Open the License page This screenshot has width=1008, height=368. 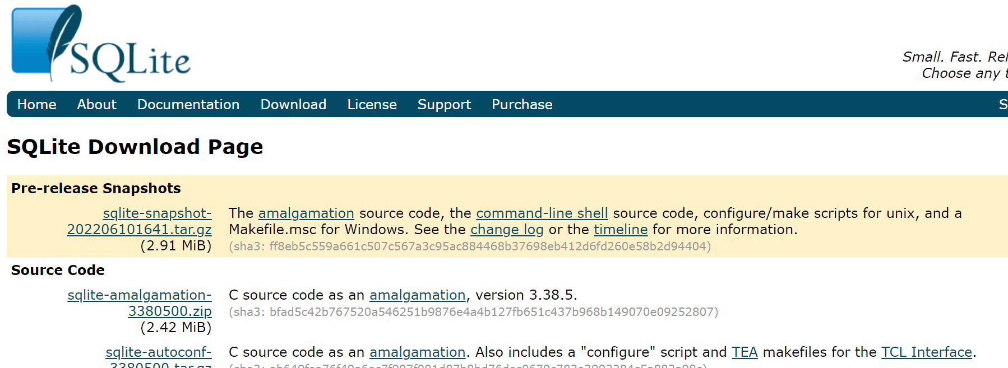372,105
